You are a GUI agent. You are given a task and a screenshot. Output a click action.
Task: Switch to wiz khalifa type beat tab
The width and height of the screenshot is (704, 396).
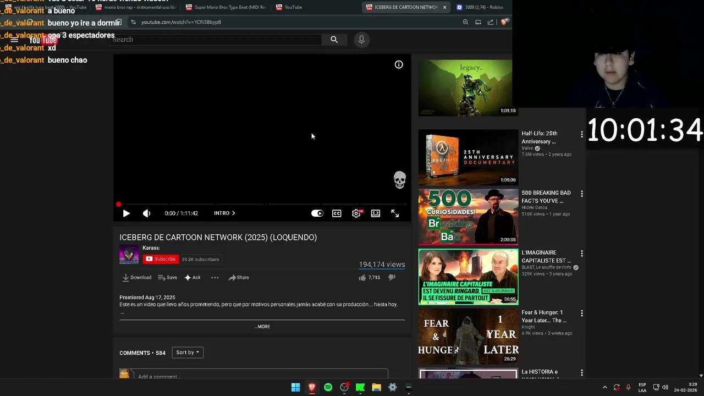click(46, 7)
